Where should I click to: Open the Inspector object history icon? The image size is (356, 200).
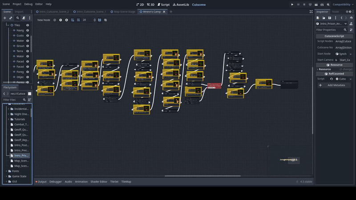point(352,18)
